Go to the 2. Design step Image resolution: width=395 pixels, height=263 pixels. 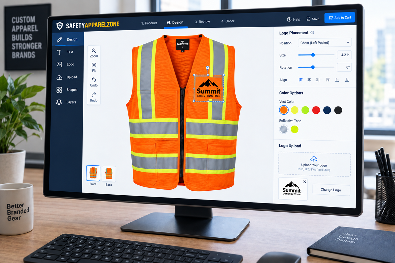(175, 22)
